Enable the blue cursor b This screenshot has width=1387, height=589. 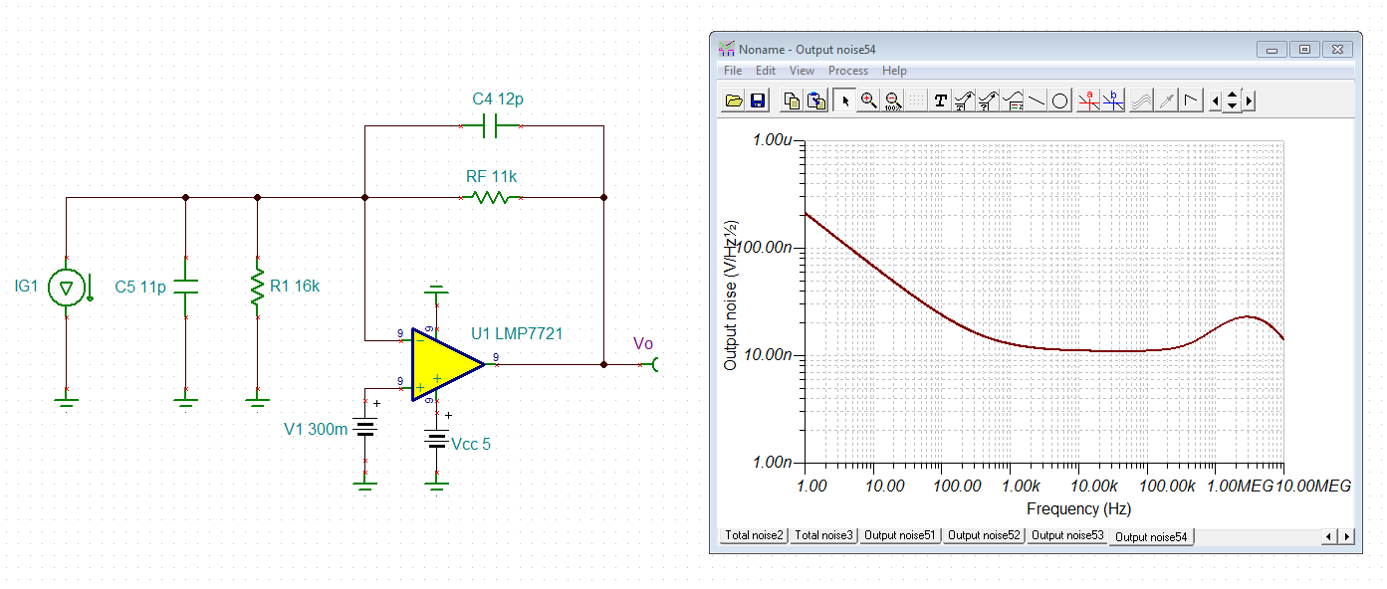point(1114,99)
